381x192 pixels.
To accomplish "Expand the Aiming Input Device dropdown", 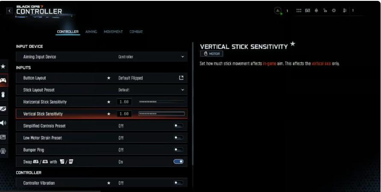I will click(x=183, y=57).
